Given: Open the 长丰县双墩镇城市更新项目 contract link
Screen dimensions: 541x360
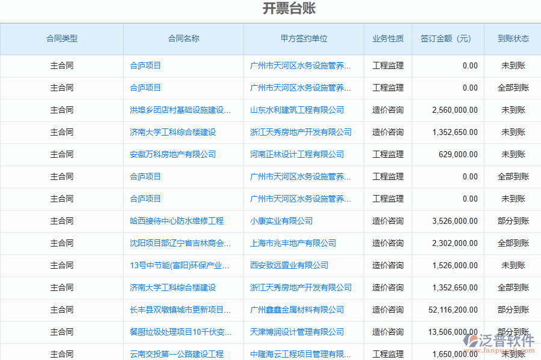Looking at the screenshot, I should click(180, 310).
